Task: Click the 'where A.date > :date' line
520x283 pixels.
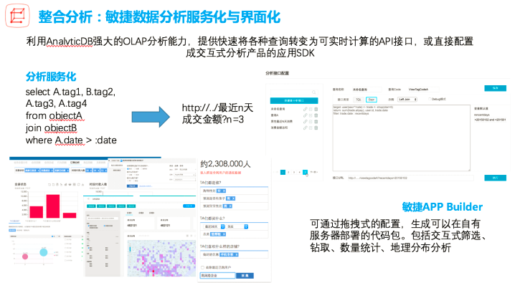Action: [71, 140]
